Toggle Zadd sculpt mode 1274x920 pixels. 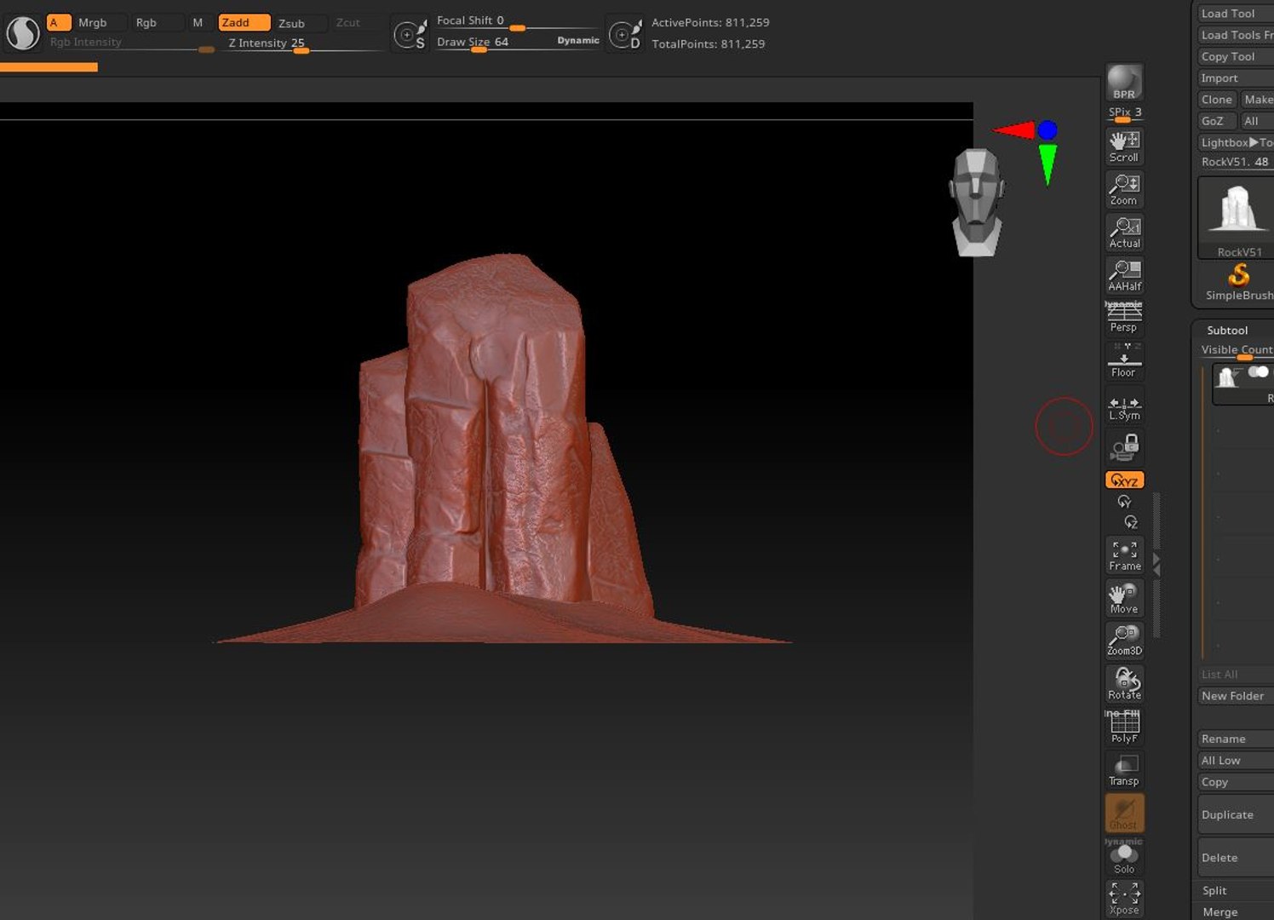[244, 23]
